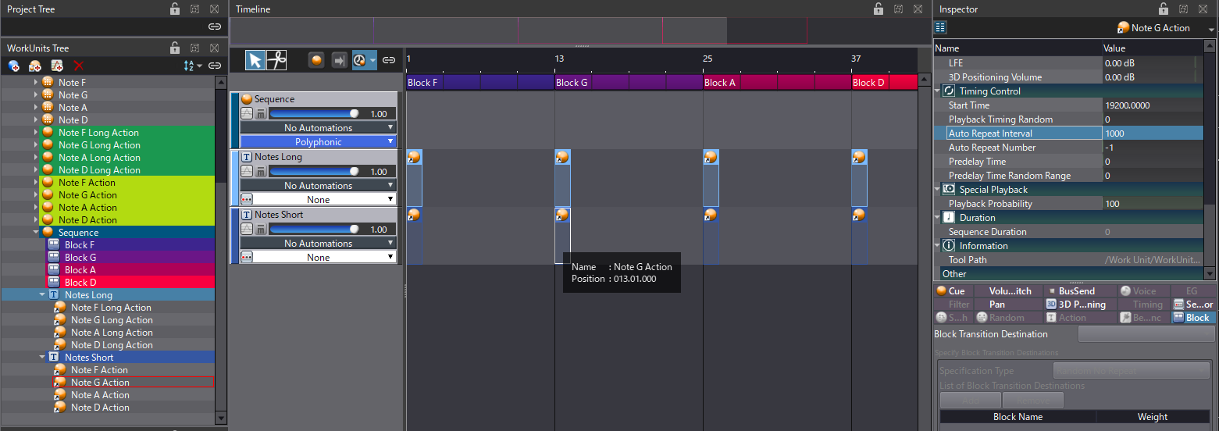Viewport: 1219px width, 431px height.
Task: Open the Volume/Pitch tab in Inspector
Action: [1010, 291]
